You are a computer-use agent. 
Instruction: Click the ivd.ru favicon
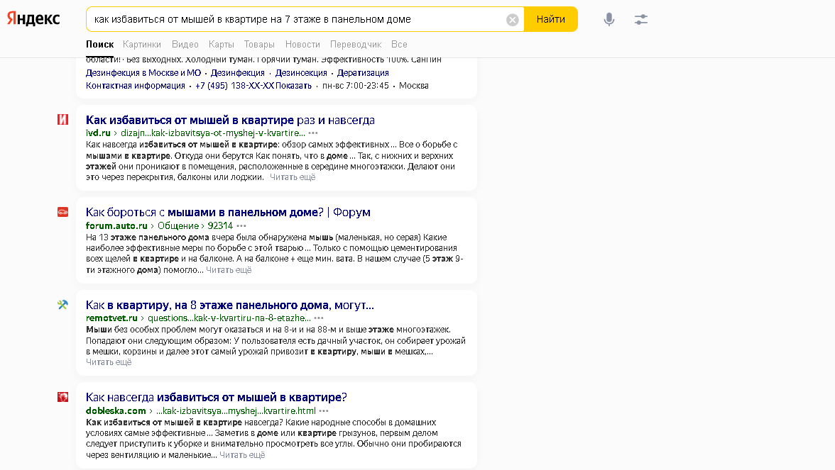coord(62,120)
